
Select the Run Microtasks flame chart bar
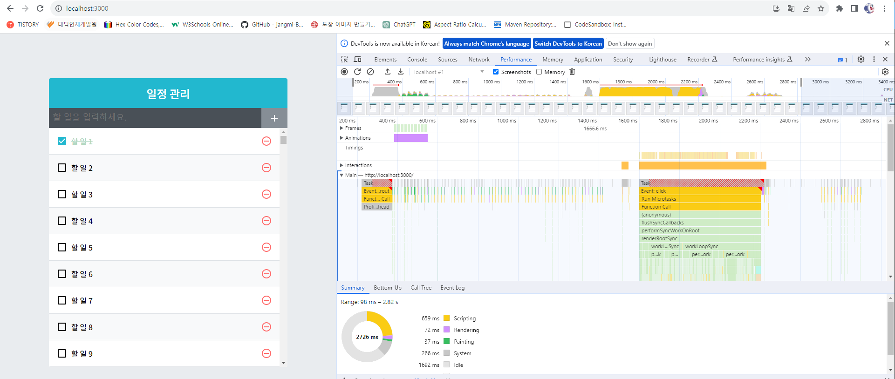pyautogui.click(x=700, y=199)
